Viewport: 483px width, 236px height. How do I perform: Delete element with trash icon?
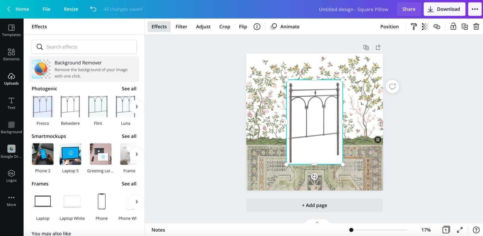[x=476, y=27]
